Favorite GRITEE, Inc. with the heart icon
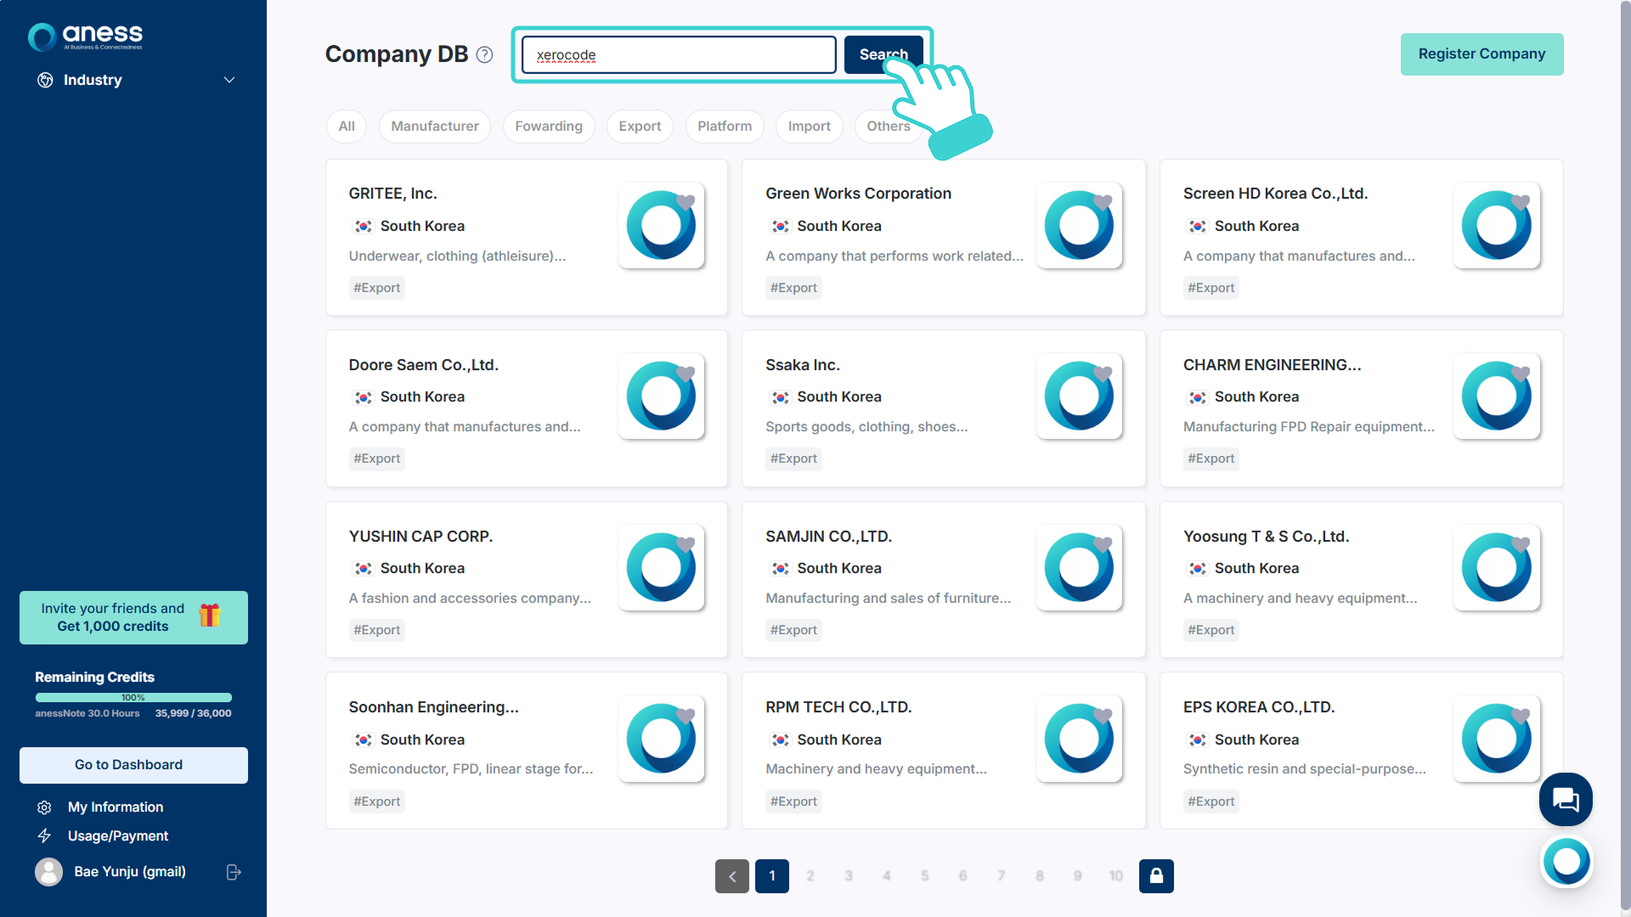This screenshot has width=1631, height=917. [686, 201]
